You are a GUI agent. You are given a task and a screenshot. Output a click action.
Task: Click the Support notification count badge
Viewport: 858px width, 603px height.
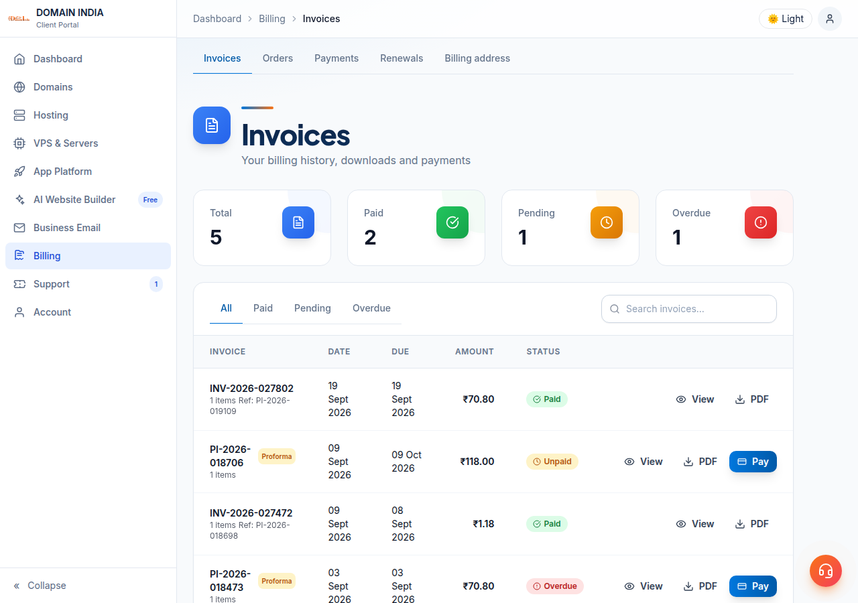pos(156,284)
